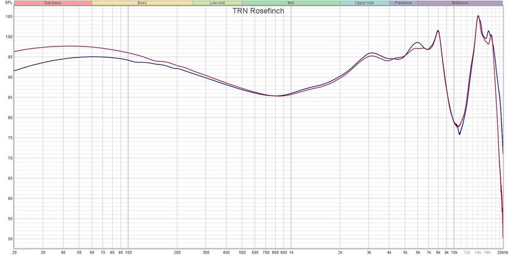Click the 70 dB SPL axis value
This screenshot has width=510, height=256.
tap(10, 158)
